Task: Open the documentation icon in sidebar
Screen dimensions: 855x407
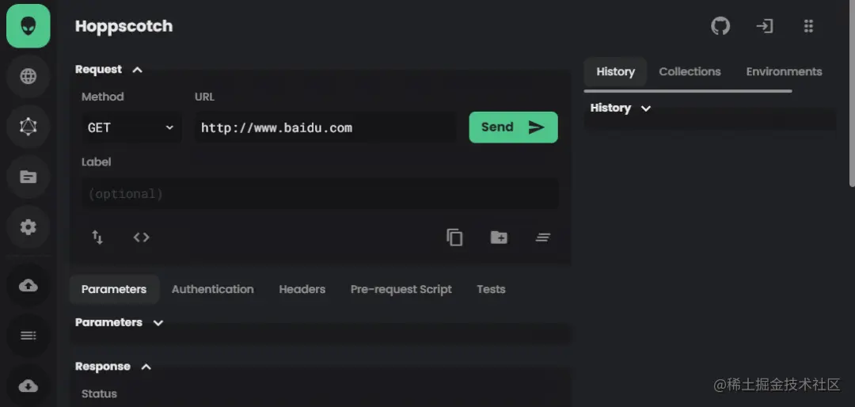Action: [28, 177]
